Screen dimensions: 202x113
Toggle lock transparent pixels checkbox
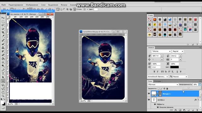click(x=158, y=89)
